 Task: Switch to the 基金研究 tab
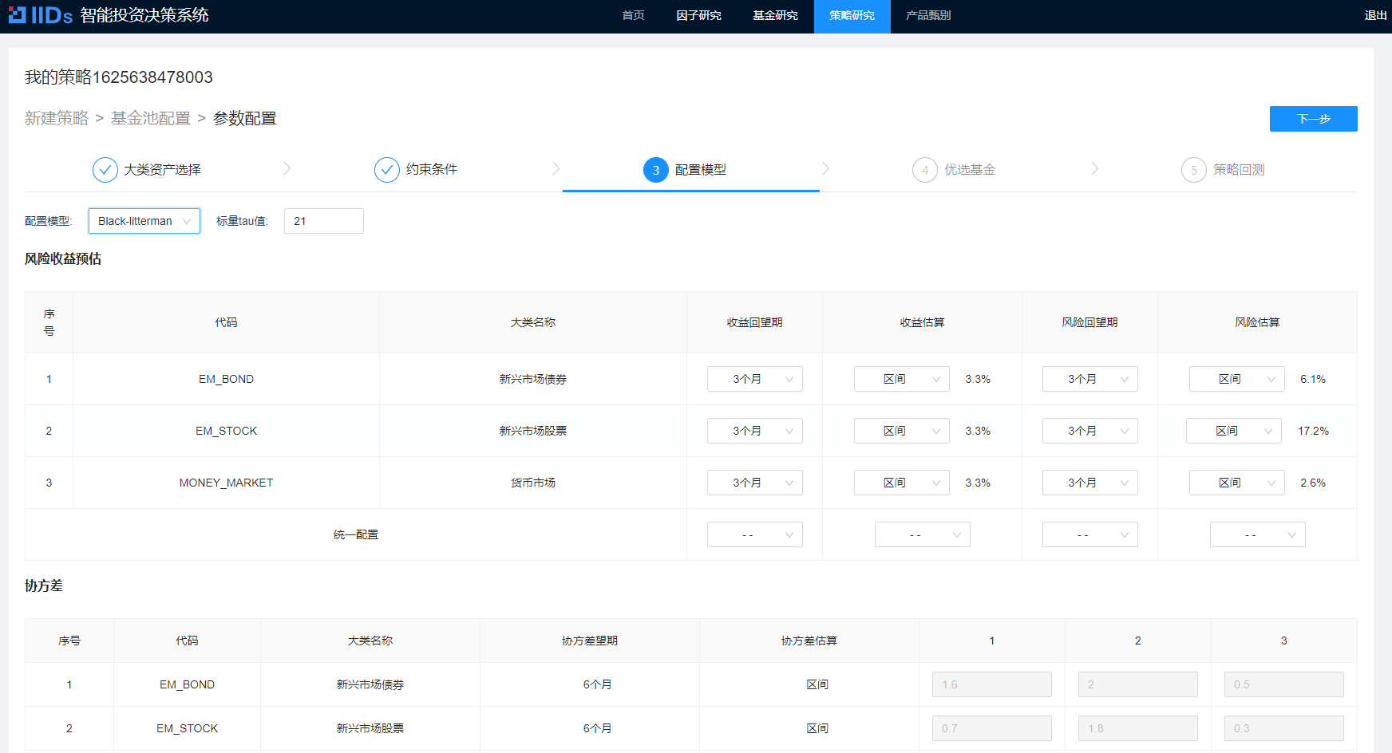pyautogui.click(x=775, y=16)
